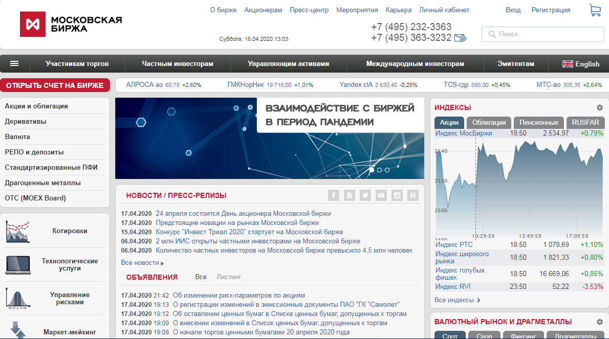This screenshot has width=609, height=339.
Task: Open YouTube social icon
Action: point(381,195)
